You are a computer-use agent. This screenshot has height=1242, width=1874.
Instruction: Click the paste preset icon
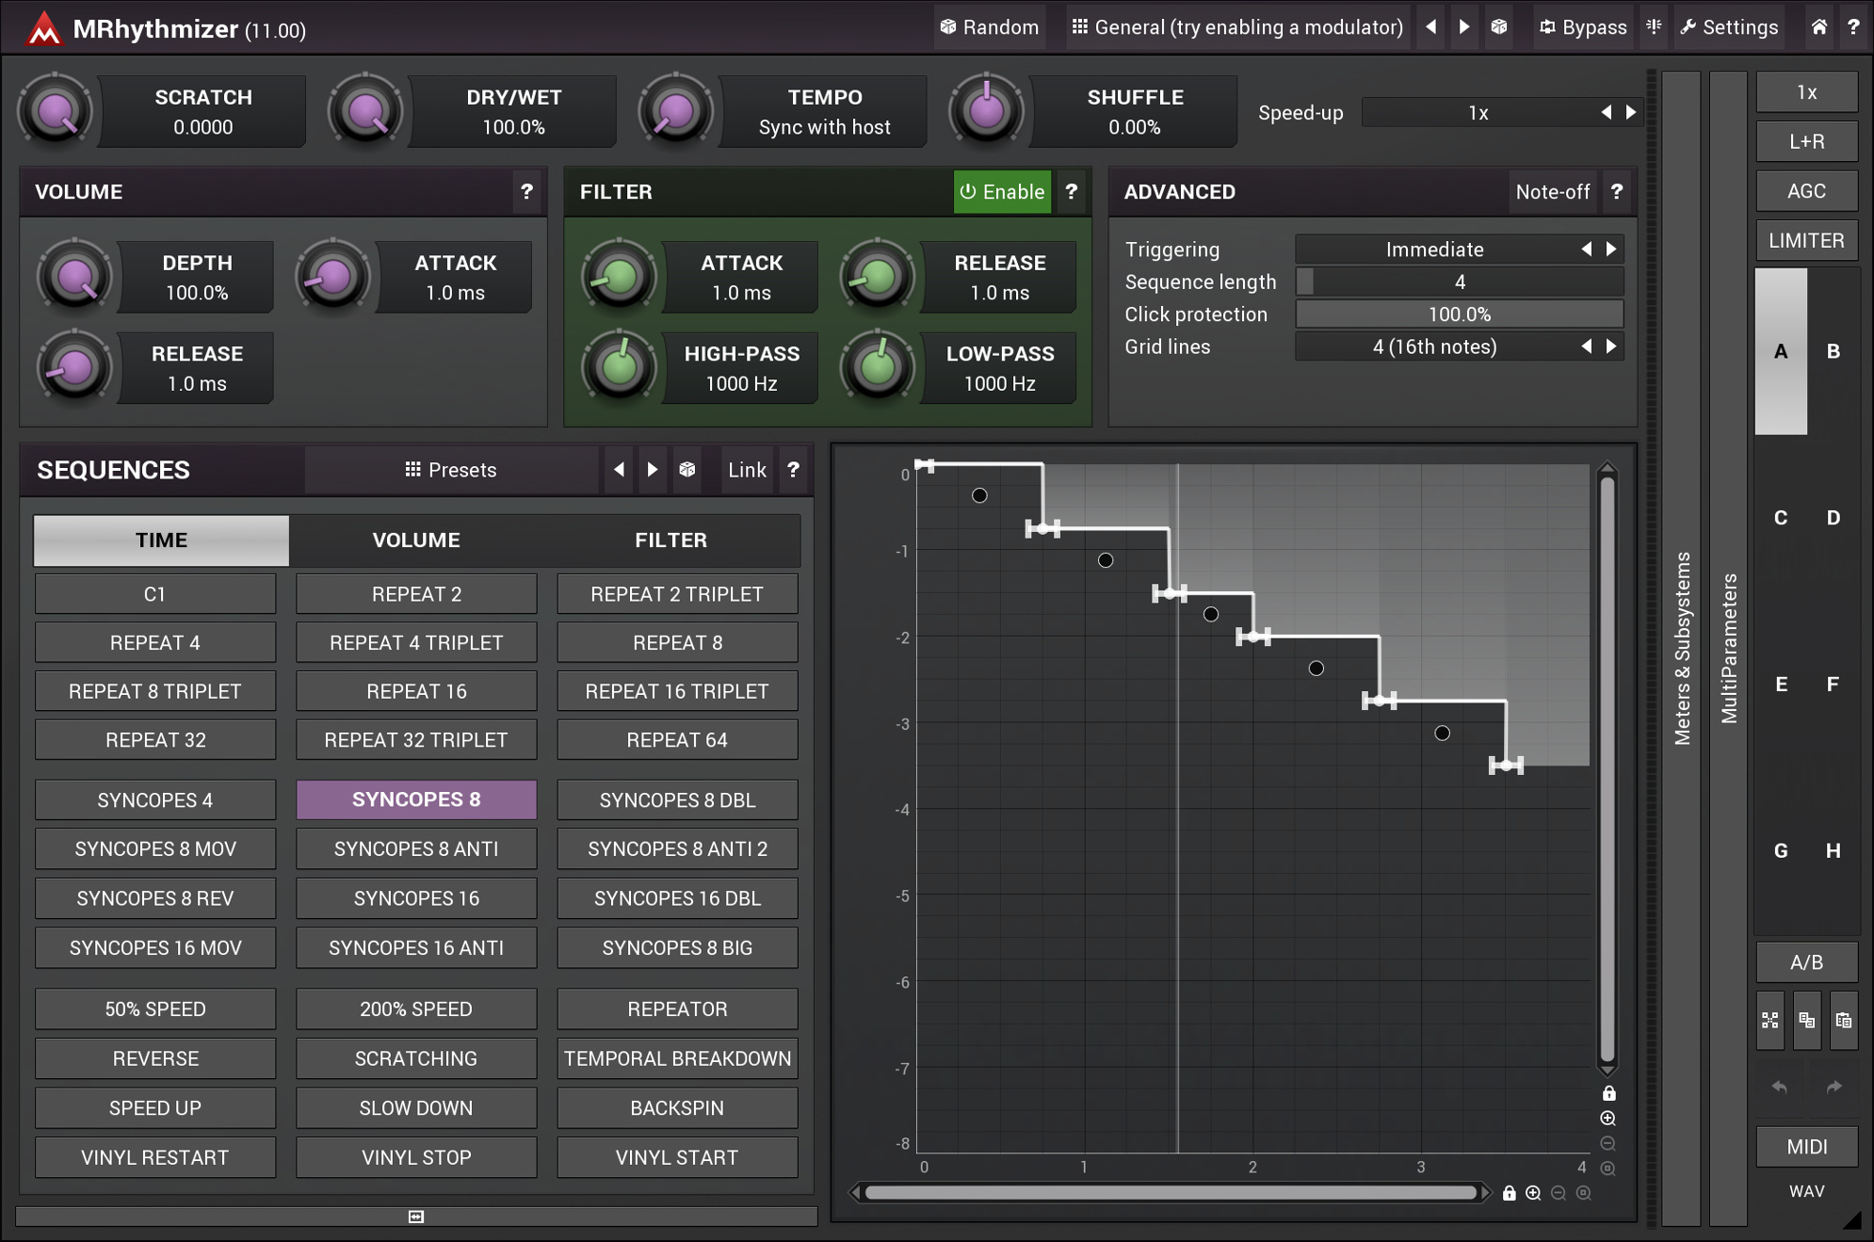pyautogui.click(x=1843, y=1020)
